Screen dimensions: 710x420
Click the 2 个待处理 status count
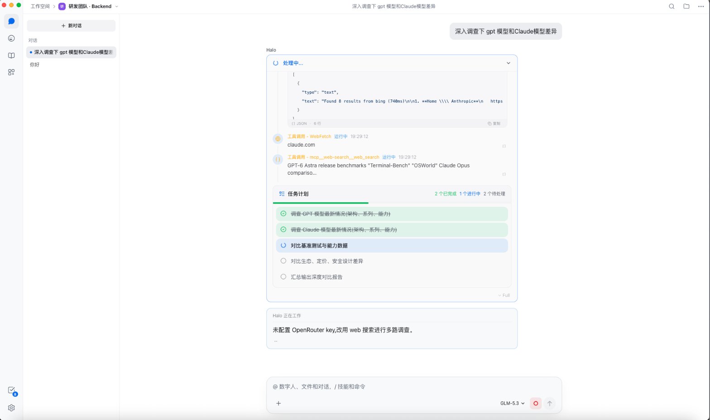[494, 194]
